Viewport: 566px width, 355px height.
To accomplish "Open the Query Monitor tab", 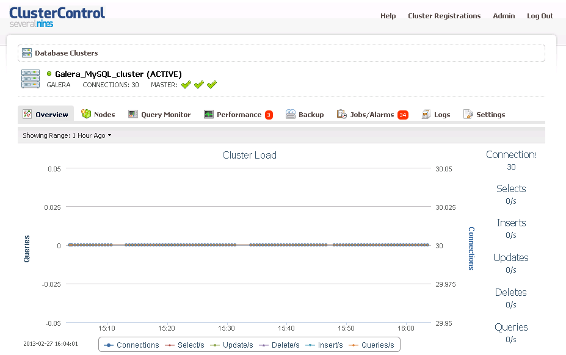I will coord(159,114).
